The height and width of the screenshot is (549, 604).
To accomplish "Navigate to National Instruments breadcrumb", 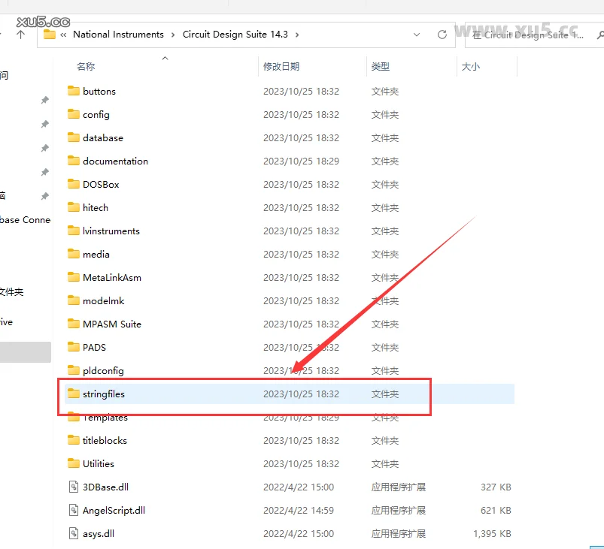I will coord(118,35).
